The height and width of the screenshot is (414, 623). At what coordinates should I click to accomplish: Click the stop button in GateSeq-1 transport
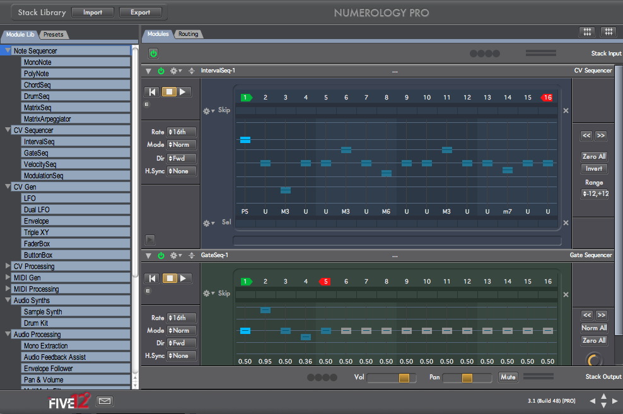tap(168, 278)
